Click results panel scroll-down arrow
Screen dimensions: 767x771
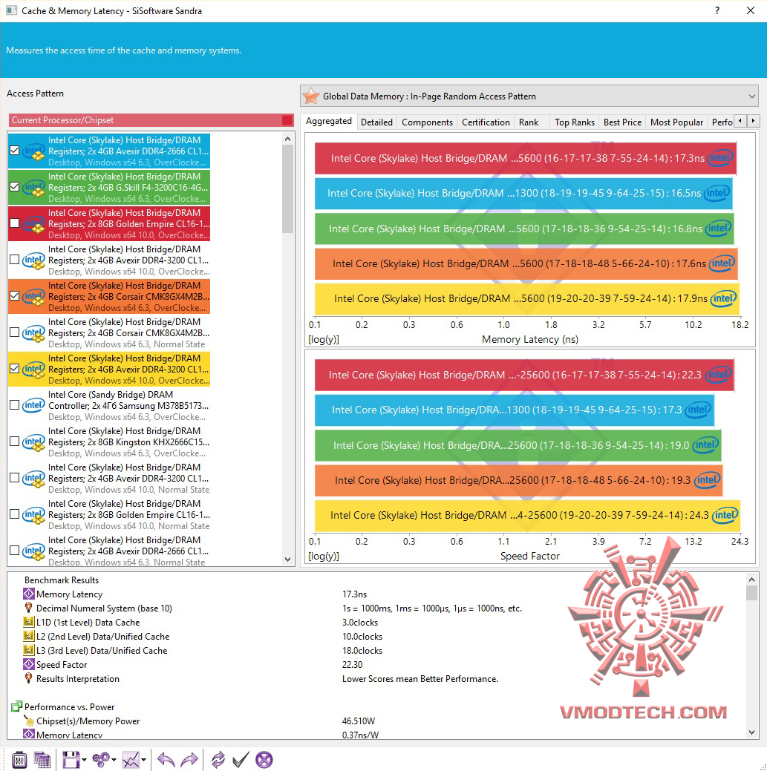tap(751, 732)
